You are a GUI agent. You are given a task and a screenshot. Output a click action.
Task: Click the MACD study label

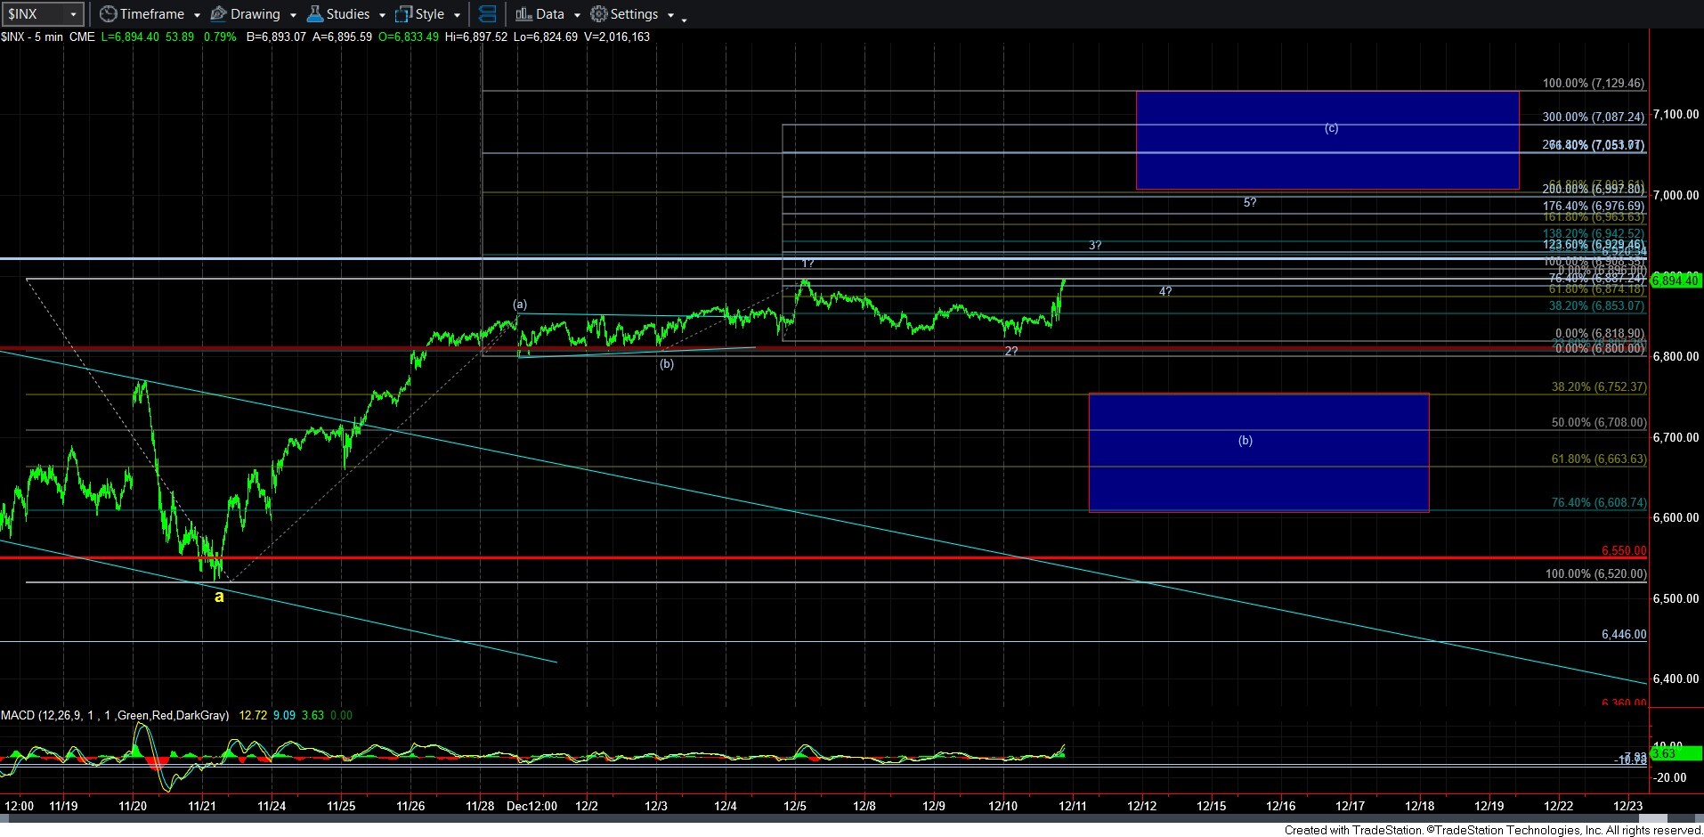114,715
